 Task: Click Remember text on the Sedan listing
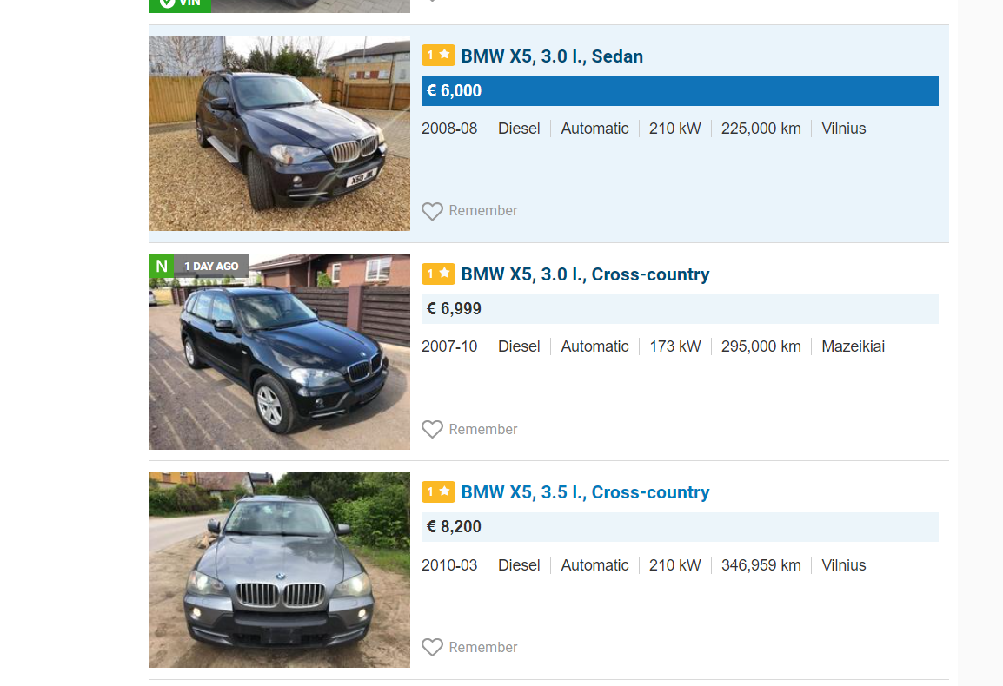(483, 210)
